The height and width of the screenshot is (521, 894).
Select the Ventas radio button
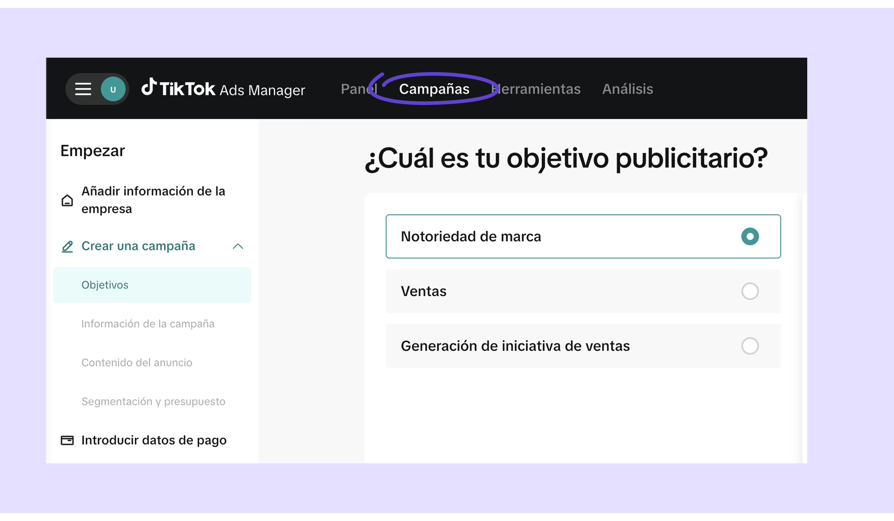(x=750, y=291)
